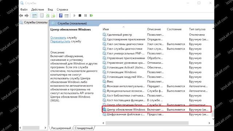This screenshot has height=131, width=233.
Task: Click gear icon of Установщик Windows service
Action: [x=104, y=72]
